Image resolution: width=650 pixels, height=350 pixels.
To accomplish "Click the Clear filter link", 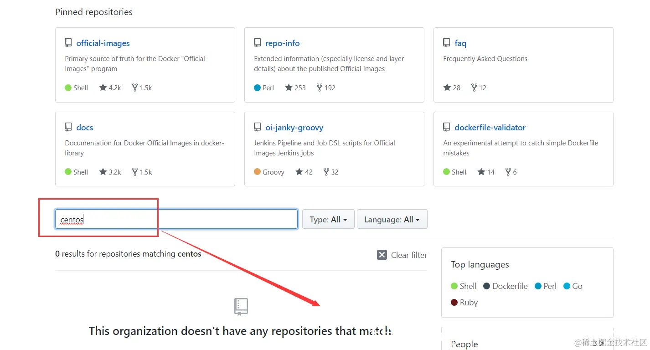I will 402,255.
